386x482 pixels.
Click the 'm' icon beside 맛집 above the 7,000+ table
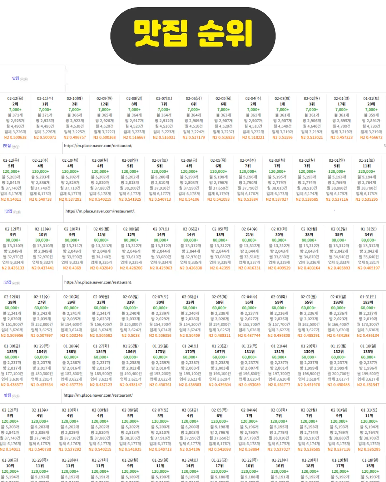[x=22, y=79]
